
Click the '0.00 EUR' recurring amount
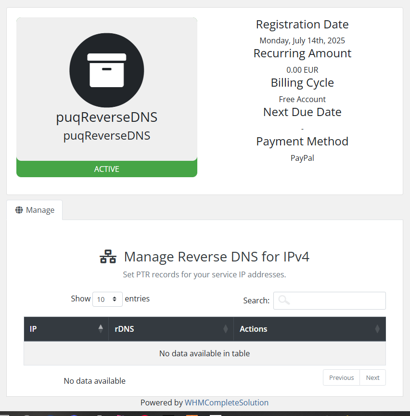[302, 70]
